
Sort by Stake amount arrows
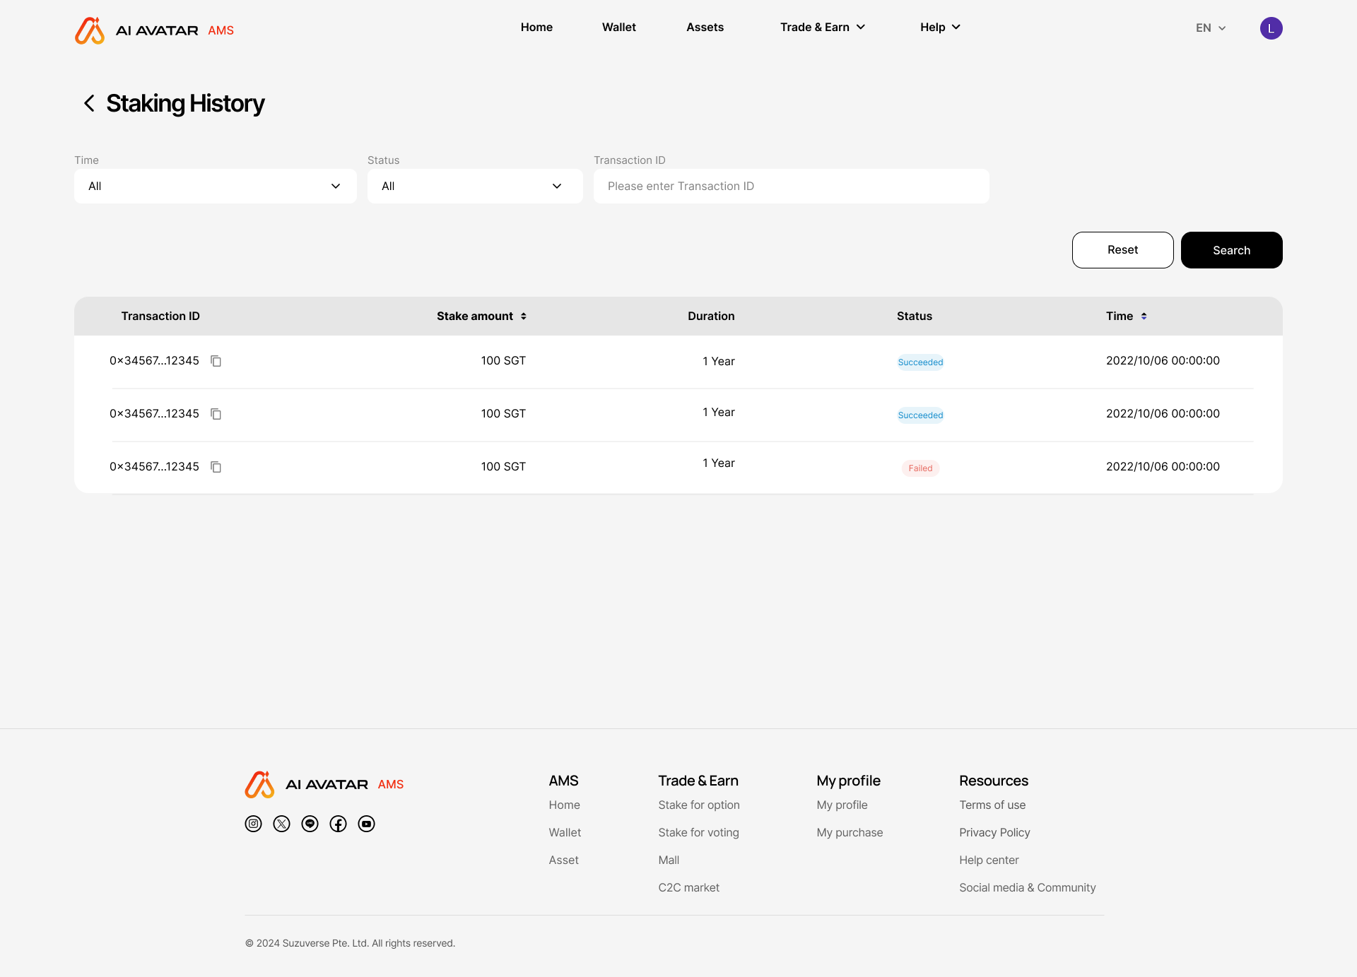pyautogui.click(x=524, y=316)
